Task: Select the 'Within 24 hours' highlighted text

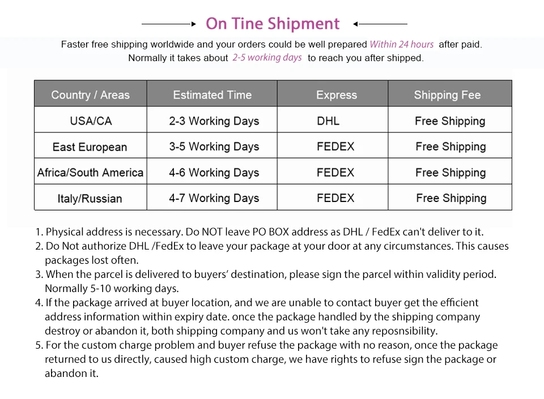Action: click(x=401, y=44)
